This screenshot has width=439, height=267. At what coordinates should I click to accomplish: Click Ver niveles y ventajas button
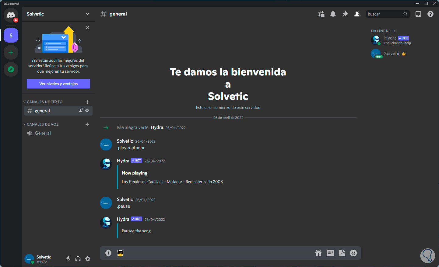click(x=58, y=84)
